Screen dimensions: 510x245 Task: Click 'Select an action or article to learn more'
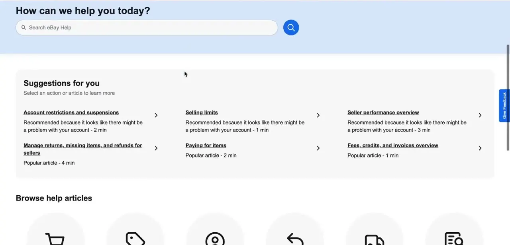[x=69, y=93]
